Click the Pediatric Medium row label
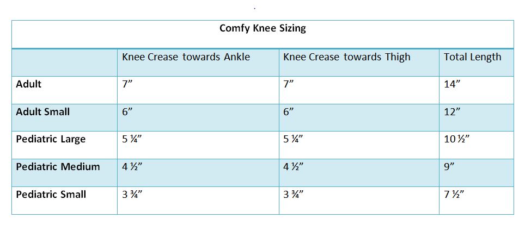Screen dimensions: 525x237 [58, 167]
